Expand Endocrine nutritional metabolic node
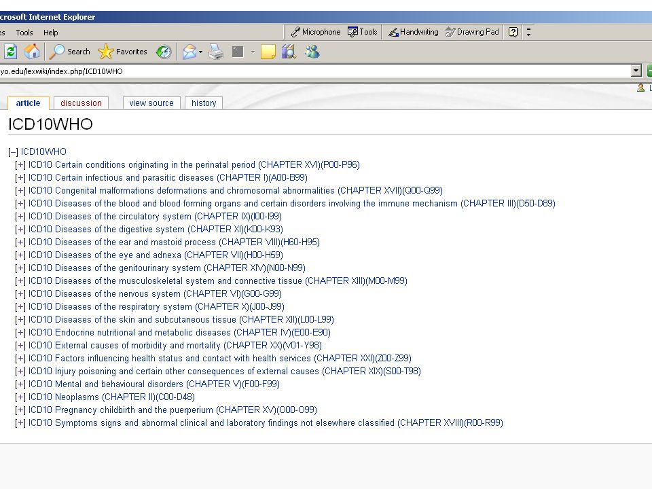This screenshot has height=489, width=652. tap(20, 333)
